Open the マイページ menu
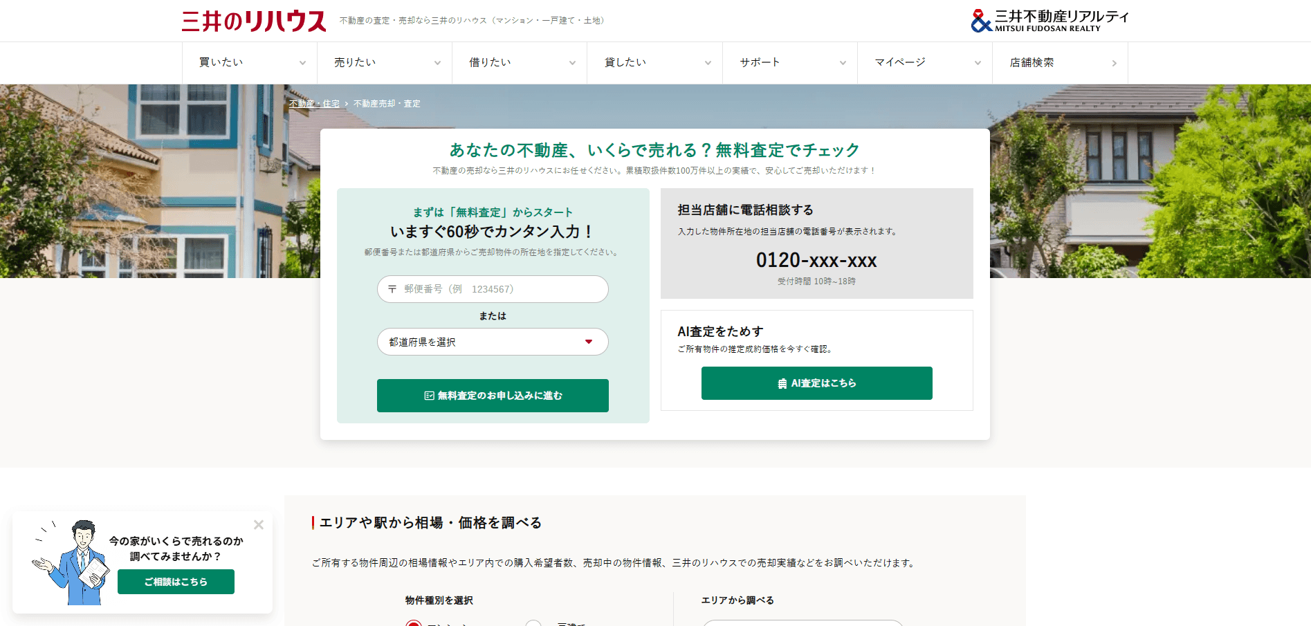Screen dimensions: 1311x626 (925, 62)
